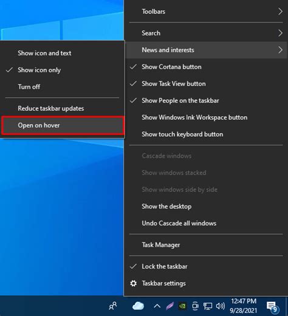Click the Taskbar settings gear icon
This screenshot has height=316, width=288.
[133, 283]
